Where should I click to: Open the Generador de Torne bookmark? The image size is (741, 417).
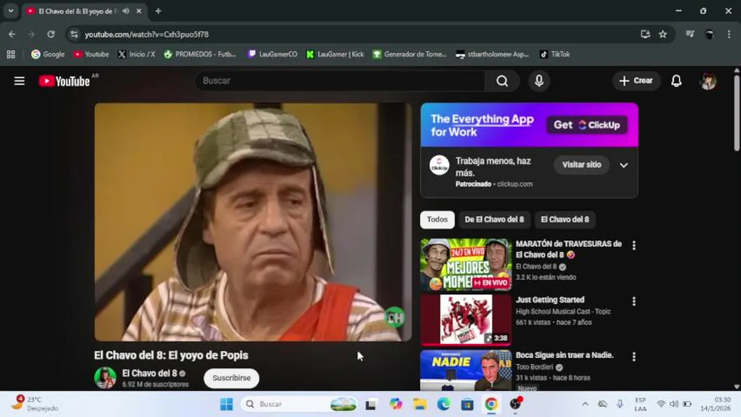pyautogui.click(x=410, y=54)
